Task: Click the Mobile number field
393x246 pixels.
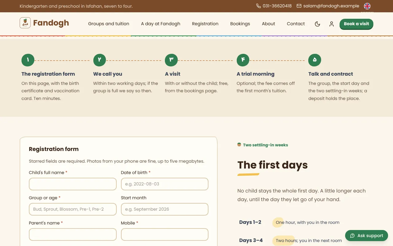Action: (165, 234)
